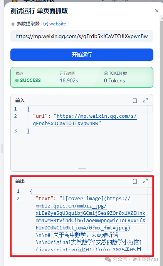Copy the 输出 JSON content
Image resolution: width=163 pixels, height=266 pixels.
135,181
